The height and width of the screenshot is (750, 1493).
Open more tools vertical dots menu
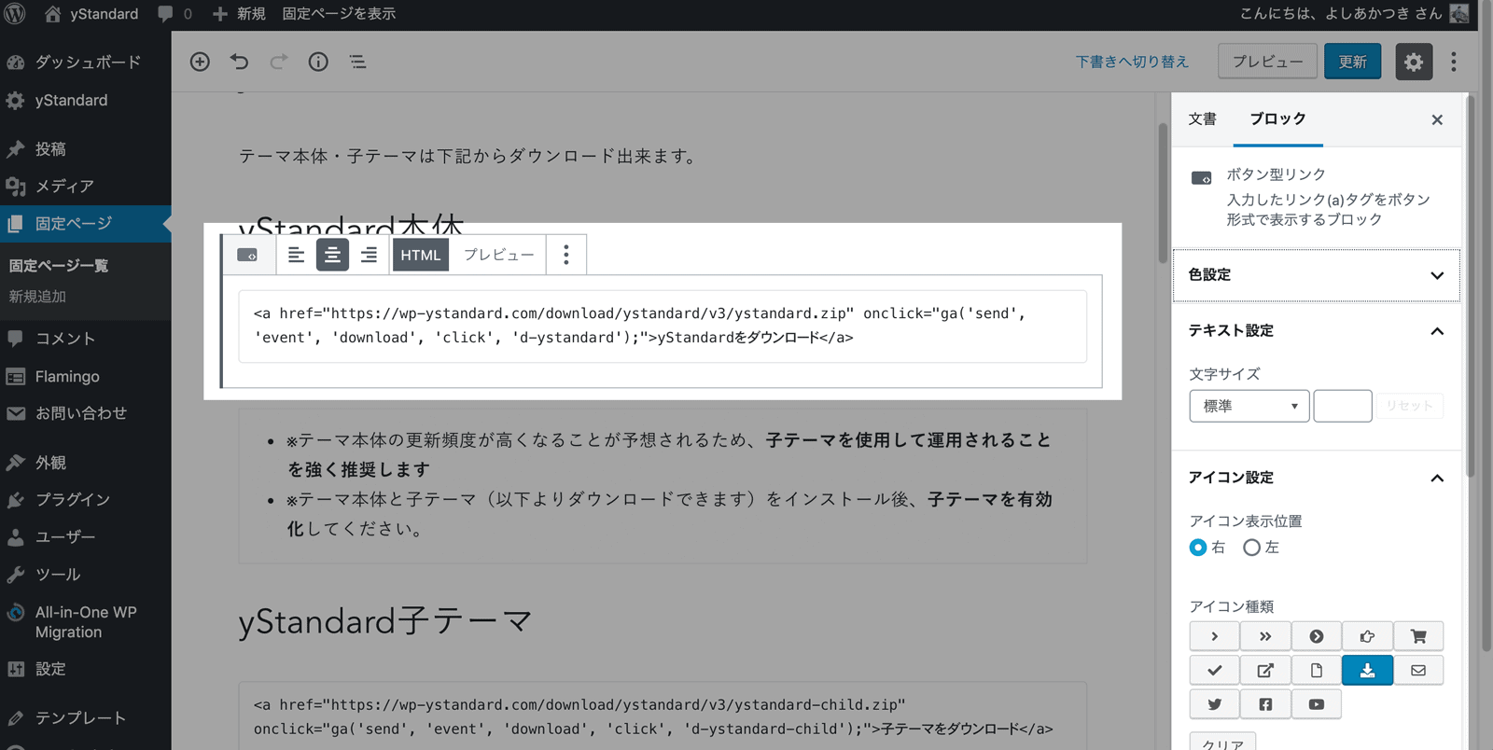[x=1454, y=62]
